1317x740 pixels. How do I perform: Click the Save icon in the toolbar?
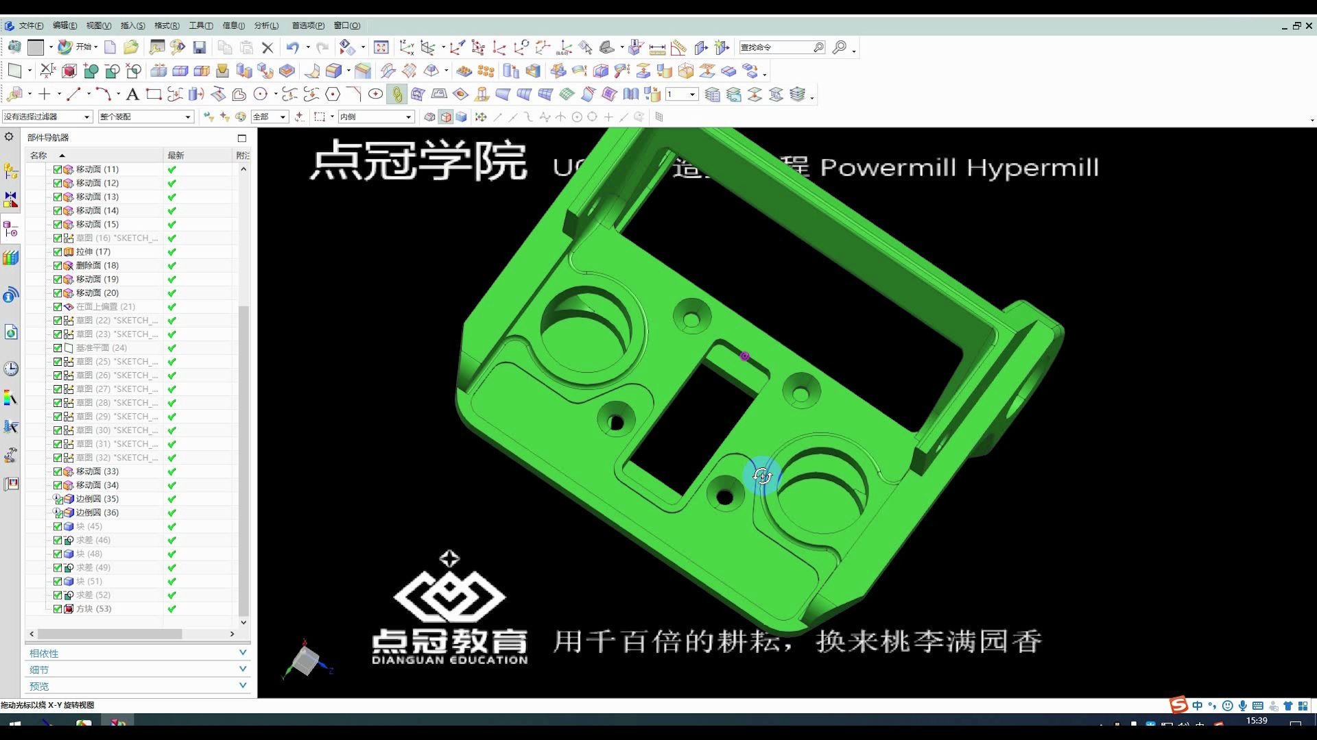pyautogui.click(x=200, y=47)
